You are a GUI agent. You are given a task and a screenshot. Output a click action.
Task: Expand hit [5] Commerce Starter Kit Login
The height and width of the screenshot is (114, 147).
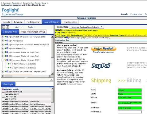tap(3, 52)
